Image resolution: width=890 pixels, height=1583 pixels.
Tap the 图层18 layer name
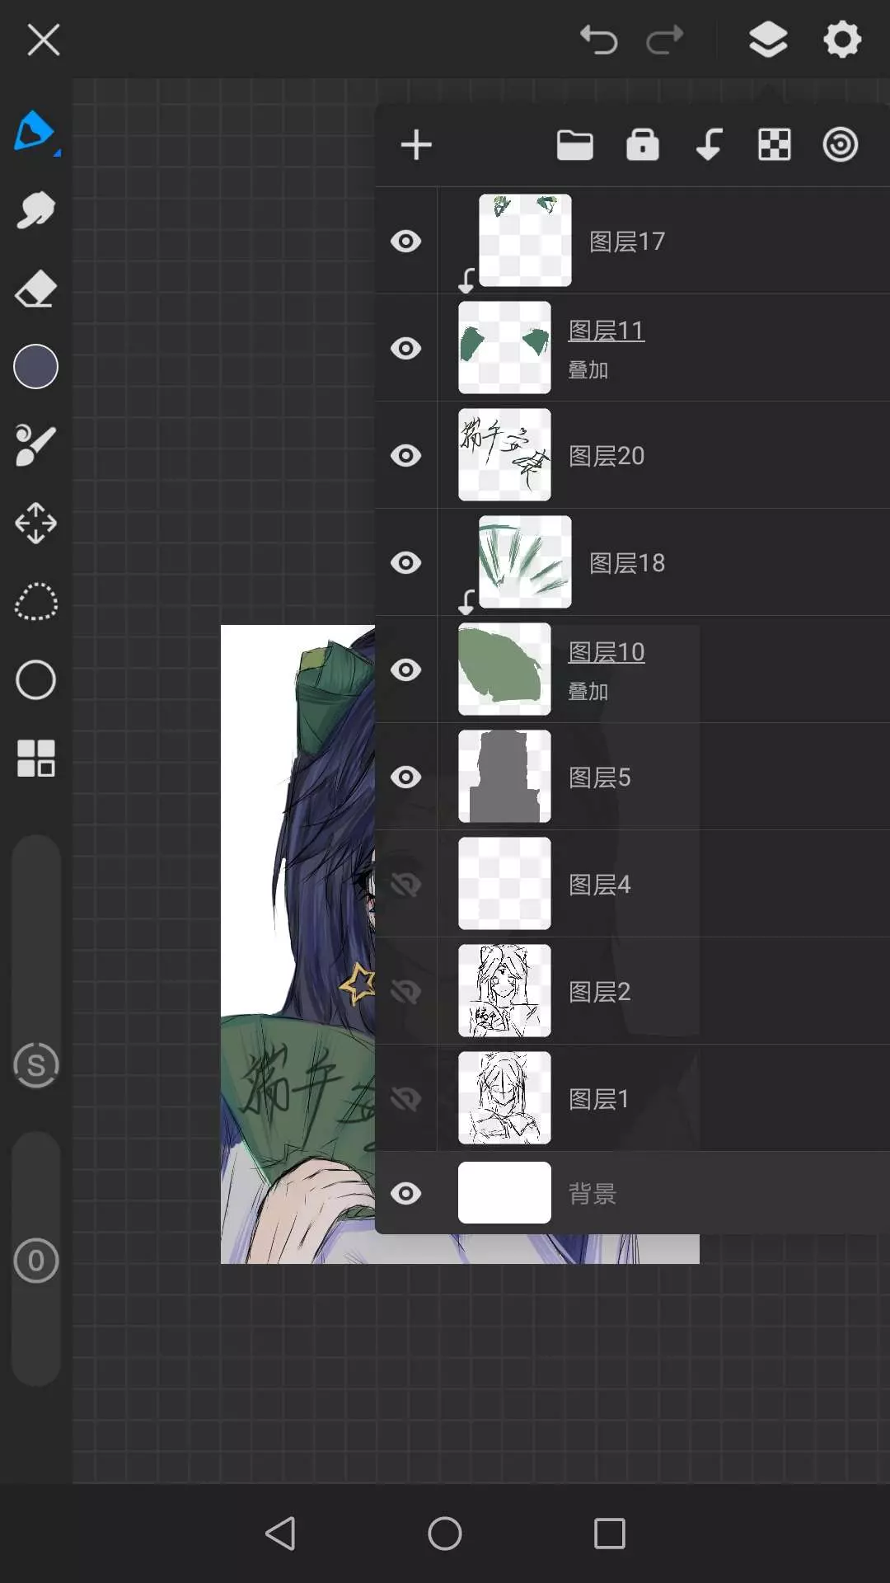click(627, 563)
